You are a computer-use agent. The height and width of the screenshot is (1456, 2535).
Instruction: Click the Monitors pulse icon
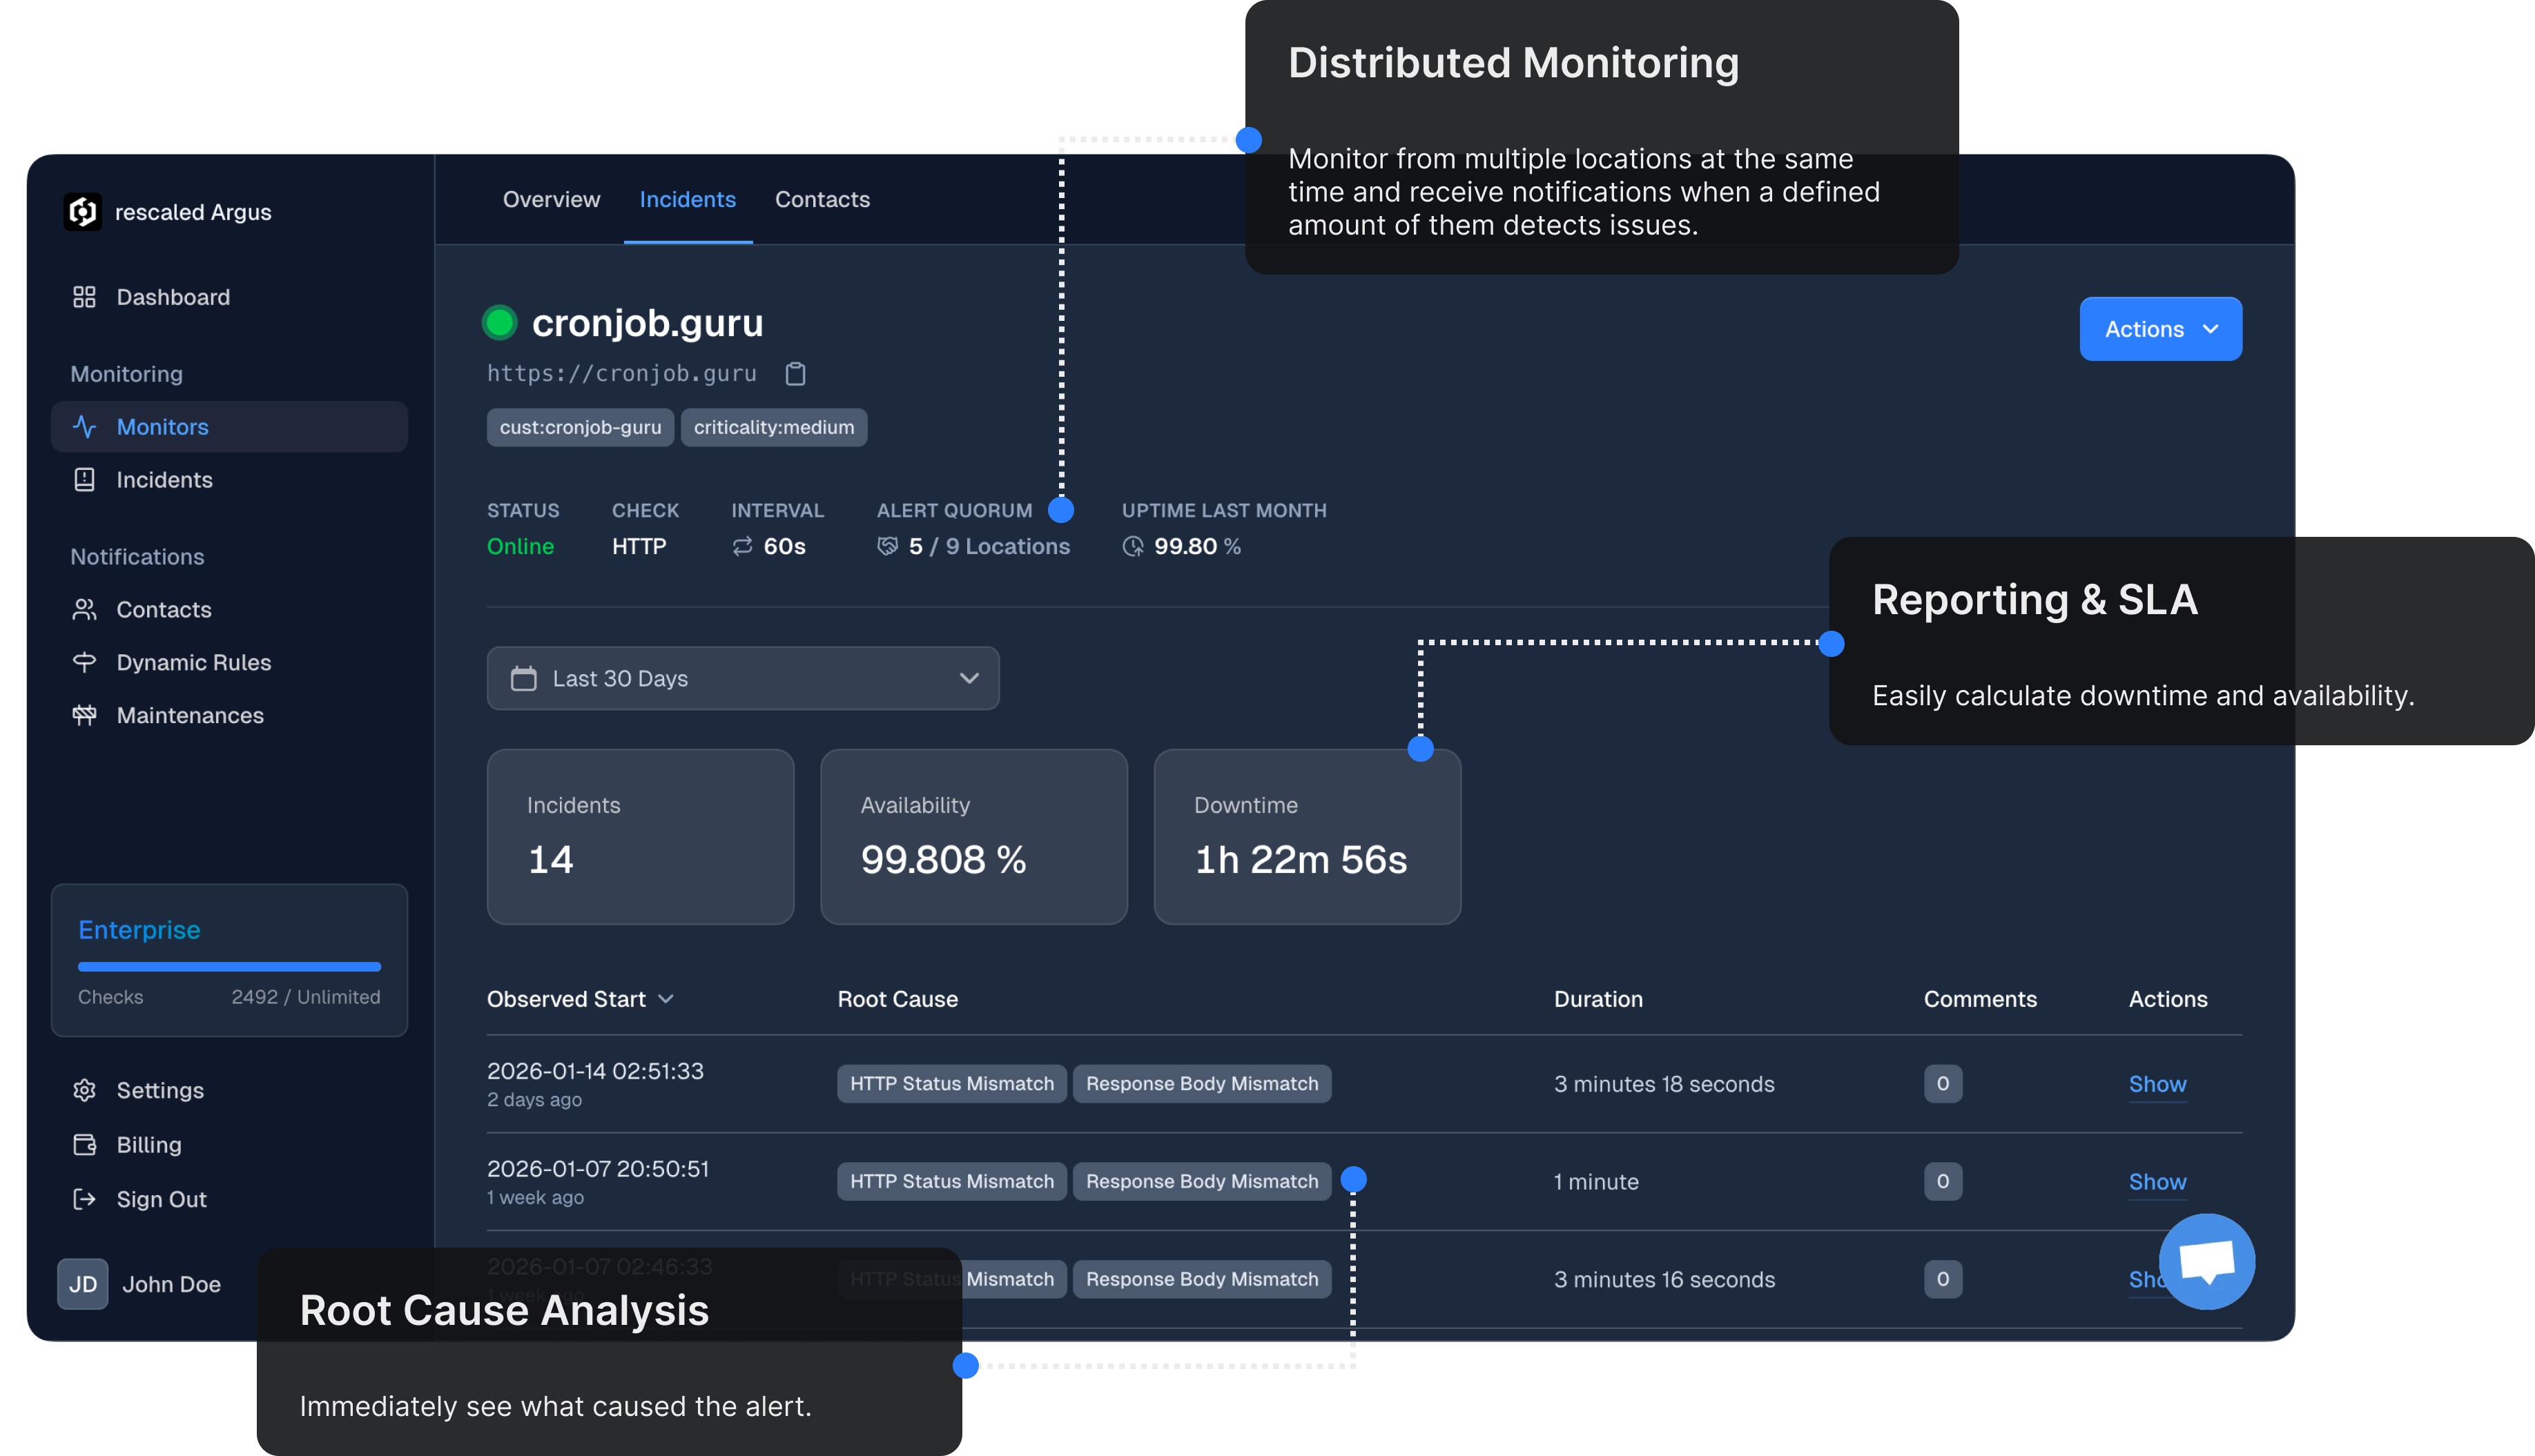(x=84, y=427)
